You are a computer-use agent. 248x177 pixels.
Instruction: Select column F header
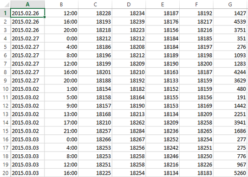coord(196,4)
